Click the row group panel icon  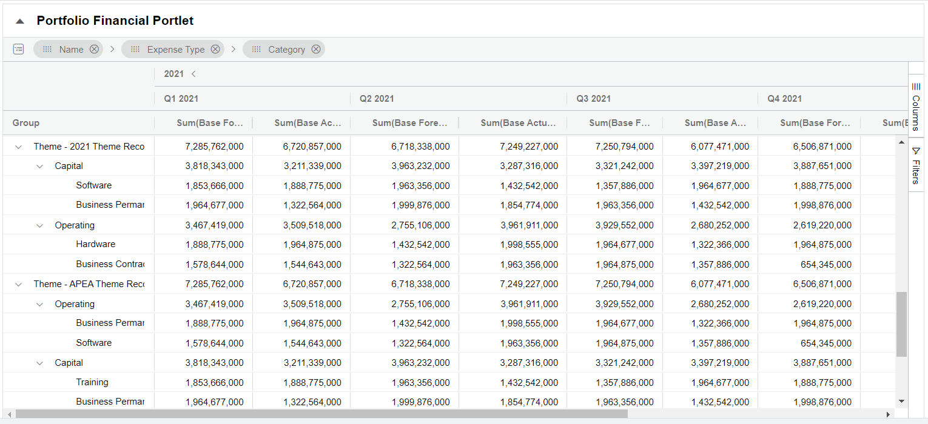[x=18, y=49]
